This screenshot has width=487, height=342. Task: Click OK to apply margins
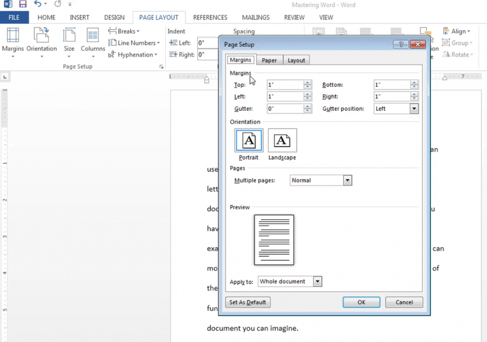pyautogui.click(x=361, y=302)
